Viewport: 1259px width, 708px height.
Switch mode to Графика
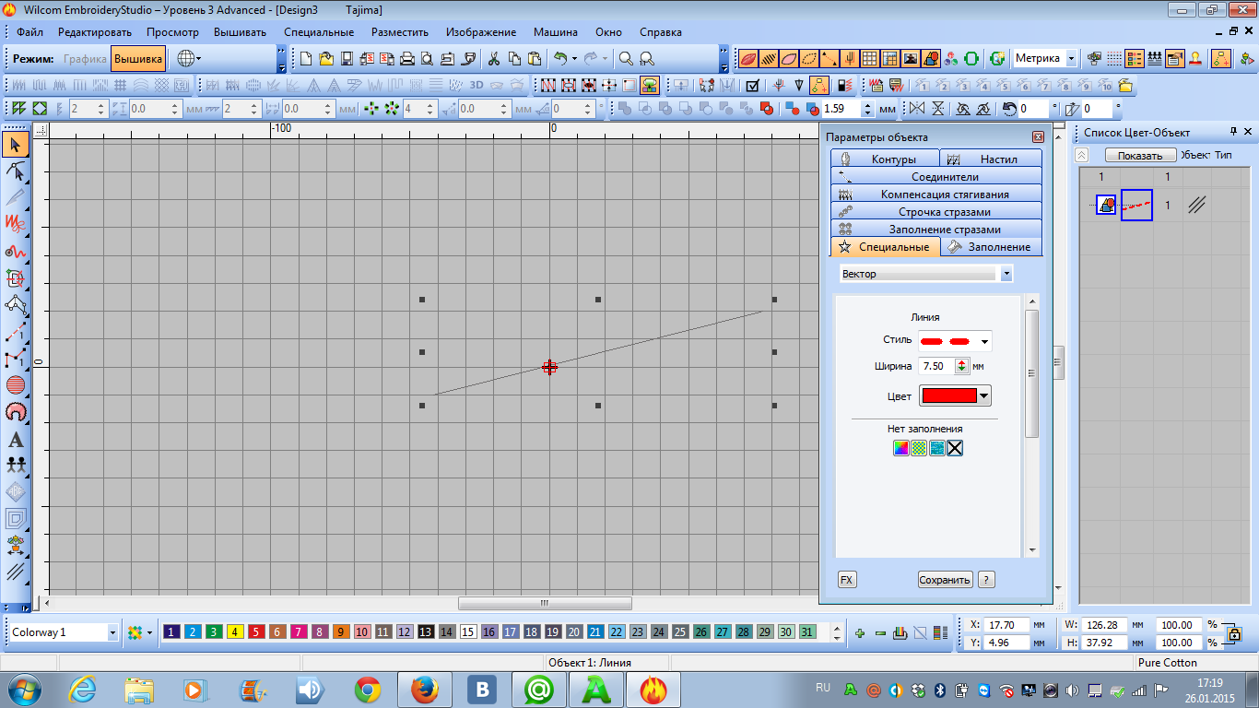pyautogui.click(x=85, y=59)
